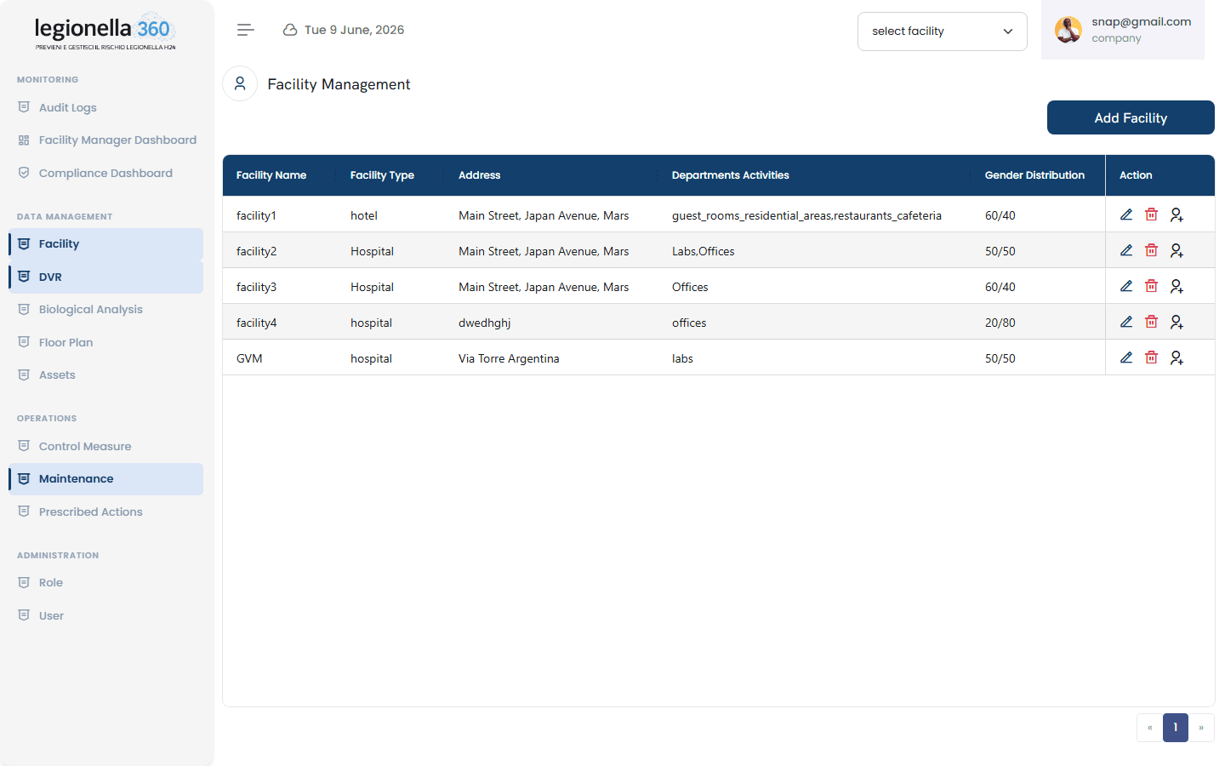Edit facility4 with the pencil icon
Viewport: 1225px width, 766px height.
click(1126, 322)
